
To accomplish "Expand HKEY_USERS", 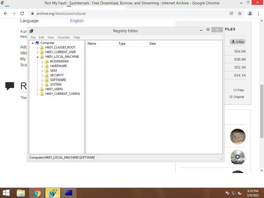I will pyautogui.click(x=37, y=89).
